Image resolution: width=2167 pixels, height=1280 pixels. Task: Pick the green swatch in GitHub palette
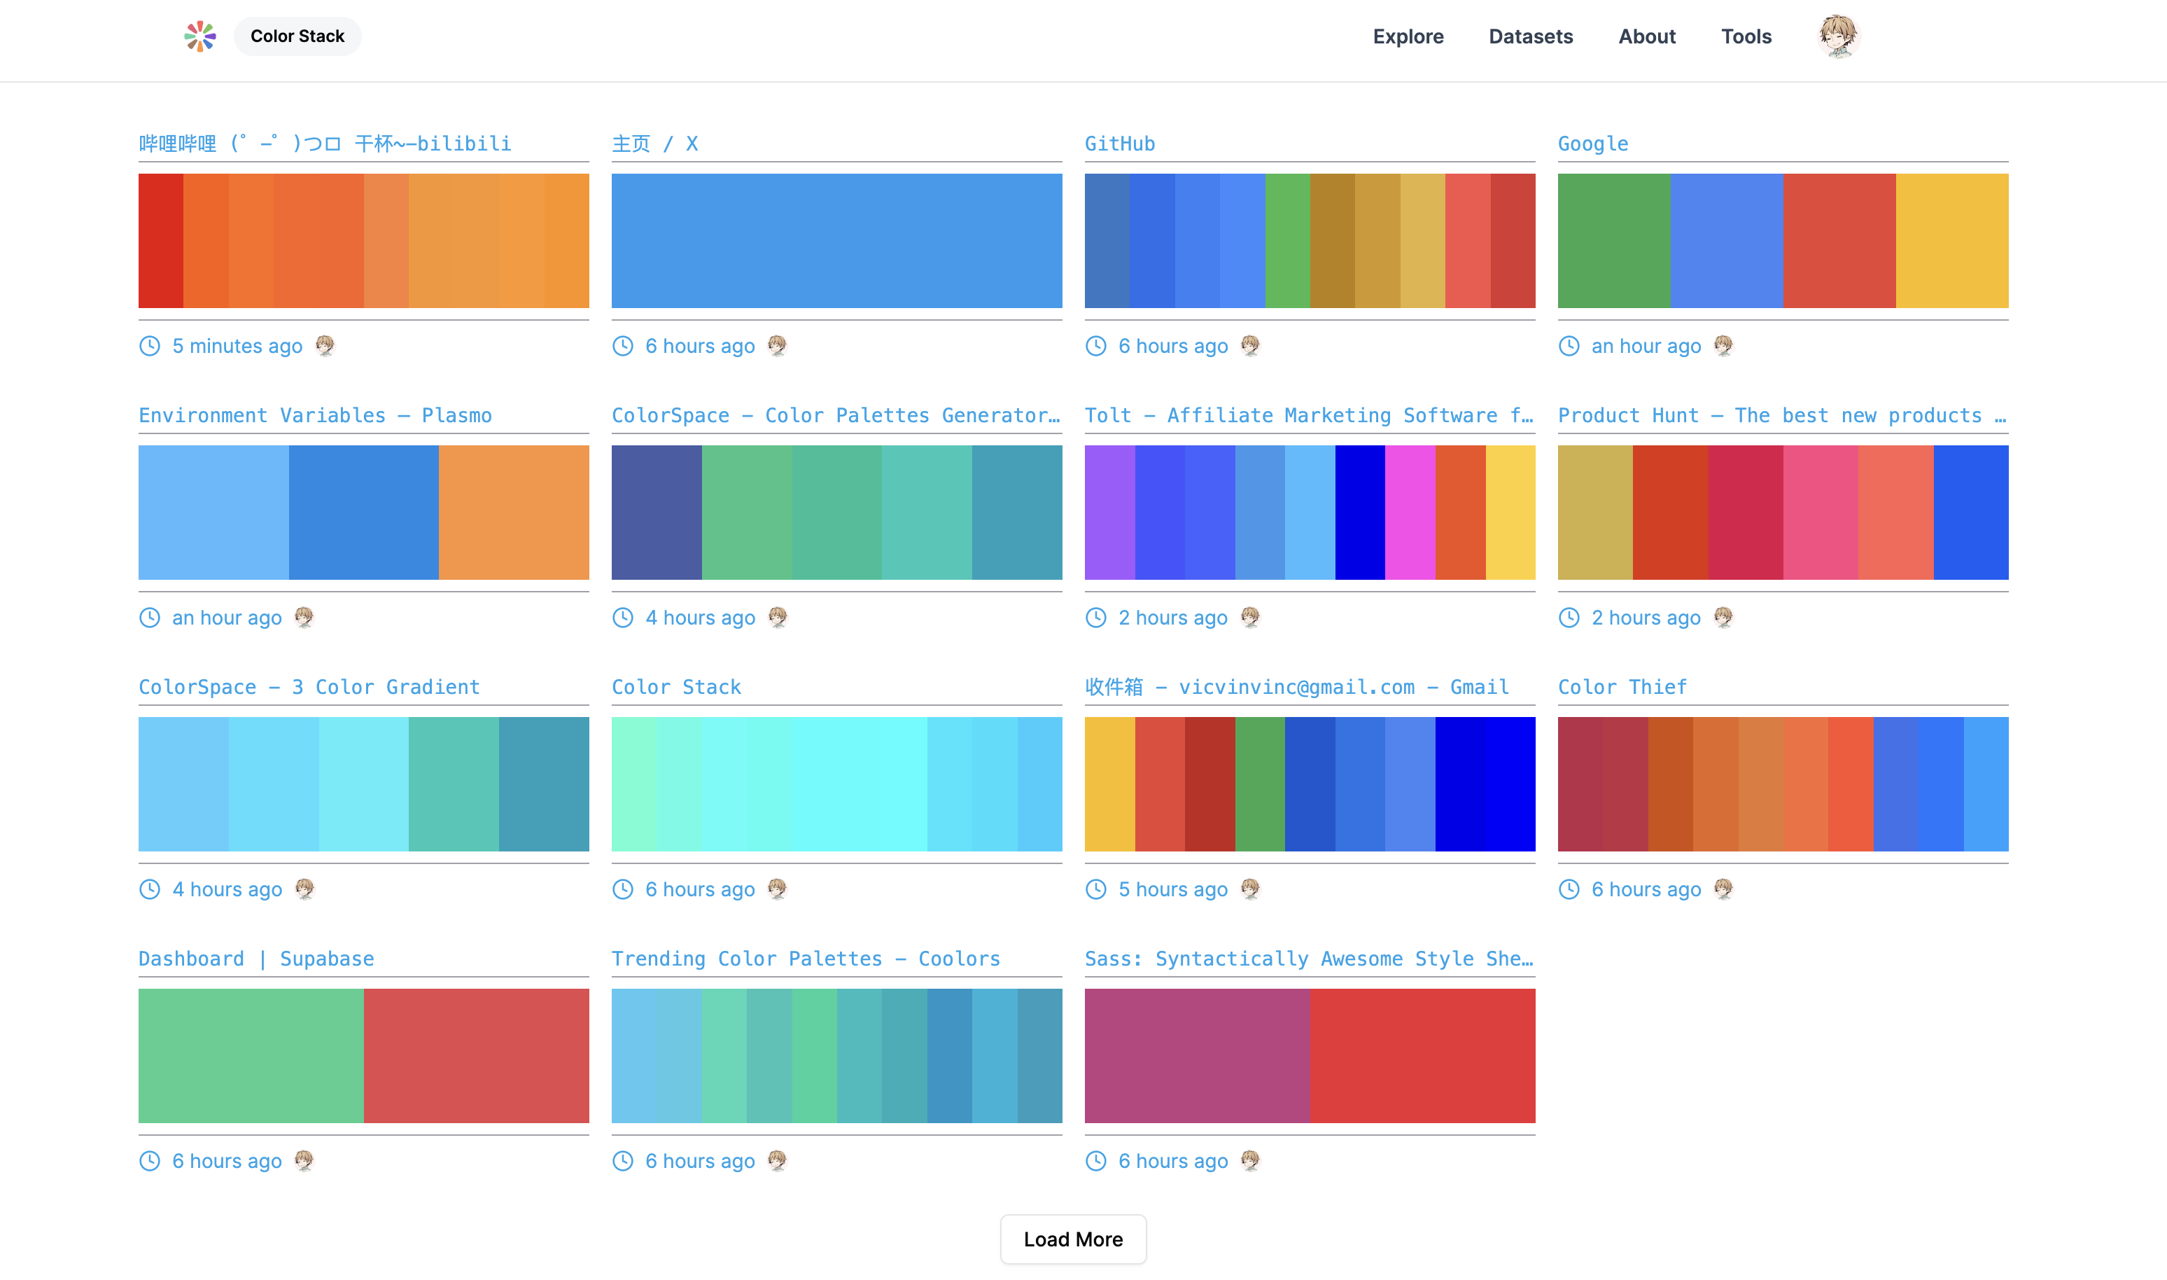pos(1288,241)
